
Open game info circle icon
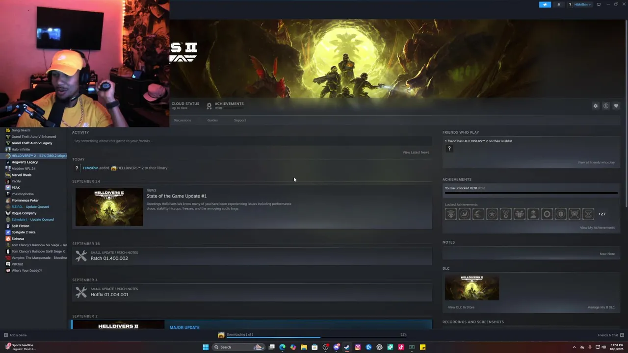606,106
